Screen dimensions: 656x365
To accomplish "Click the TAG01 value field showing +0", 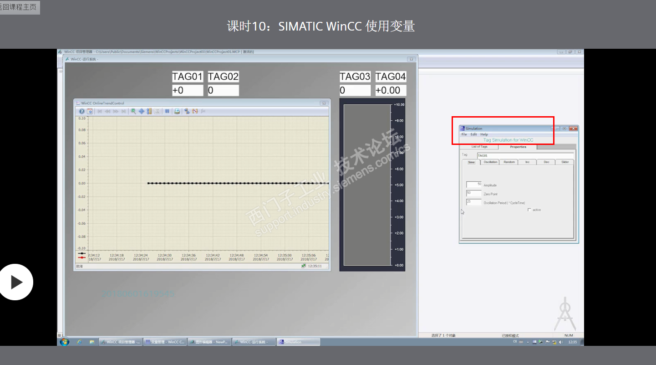I will click(188, 90).
